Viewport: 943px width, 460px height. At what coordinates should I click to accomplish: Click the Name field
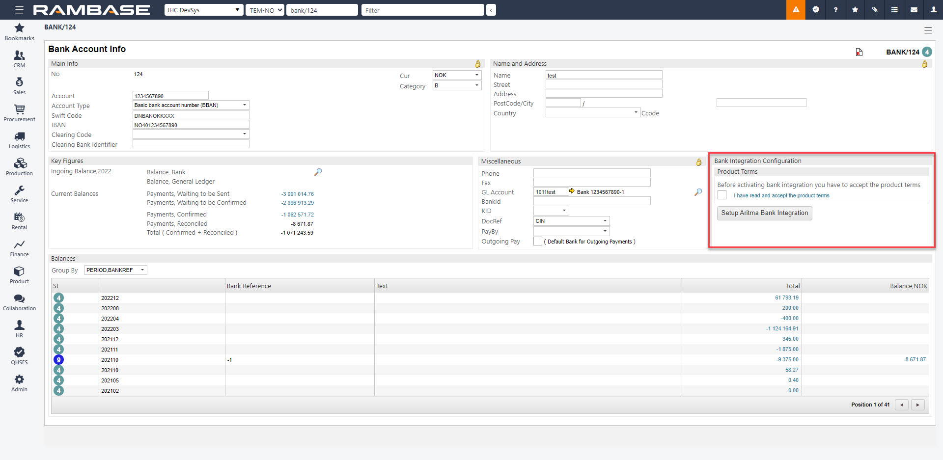coord(604,75)
